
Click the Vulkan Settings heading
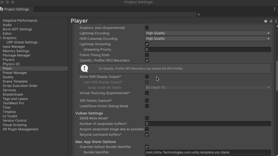point(89,113)
